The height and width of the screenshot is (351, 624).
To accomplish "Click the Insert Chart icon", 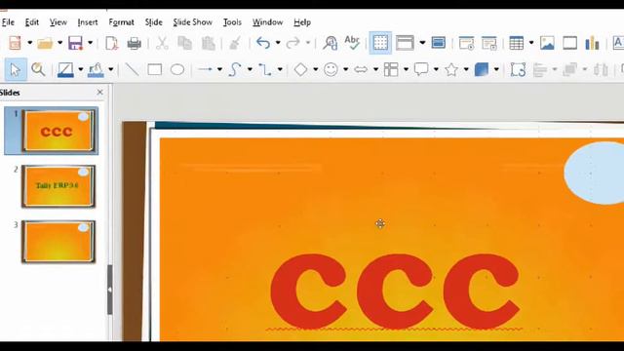I will point(592,43).
